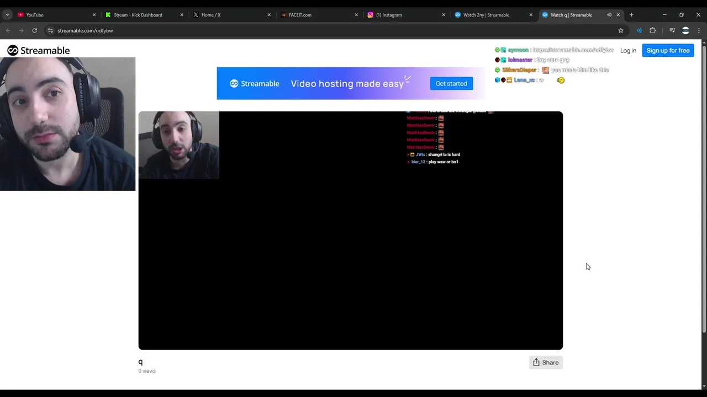Close the Home / X tab
This screenshot has height=397, width=707.
point(269,15)
